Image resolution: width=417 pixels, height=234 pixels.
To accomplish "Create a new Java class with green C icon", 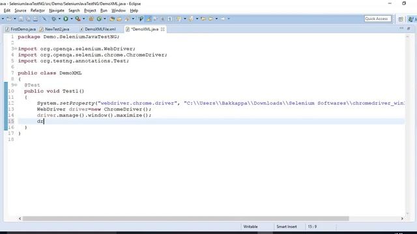I will coord(99,19).
